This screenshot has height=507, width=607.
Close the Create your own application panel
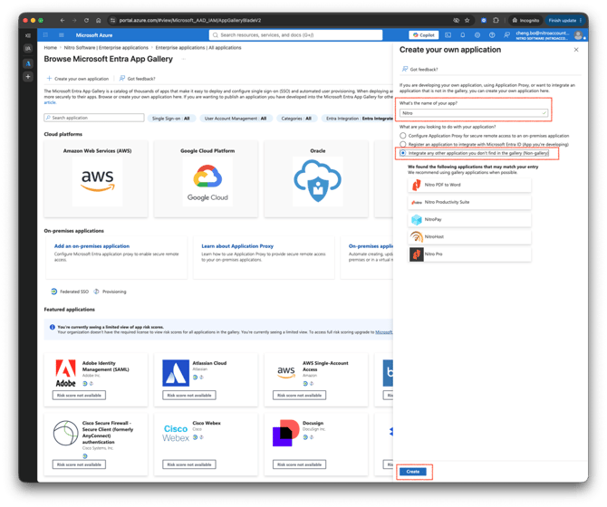[576, 50]
